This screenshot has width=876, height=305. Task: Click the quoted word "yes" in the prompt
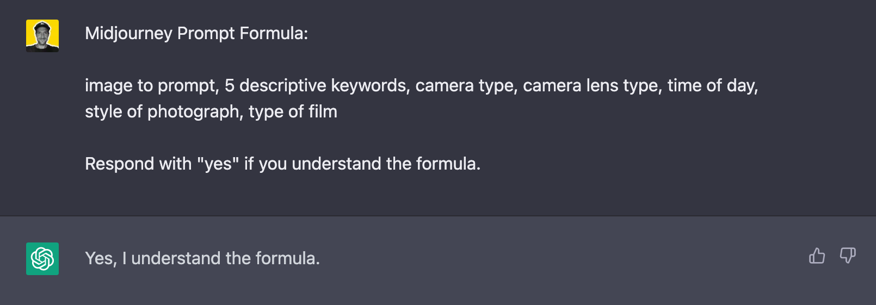218,164
